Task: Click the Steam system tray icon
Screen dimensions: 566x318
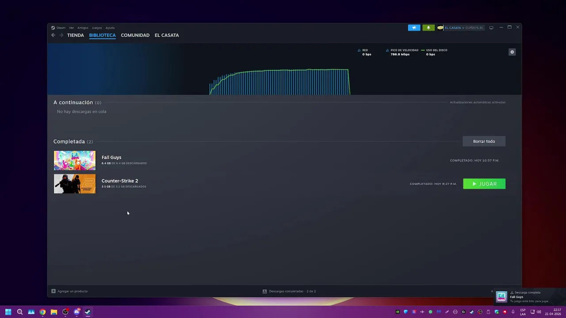Action: click(471, 312)
